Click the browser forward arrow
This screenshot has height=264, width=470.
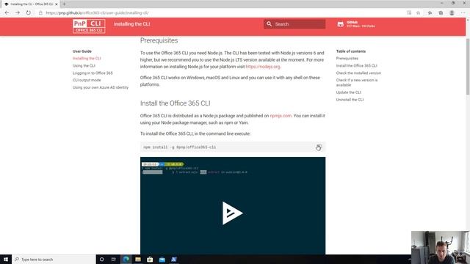pos(18,13)
